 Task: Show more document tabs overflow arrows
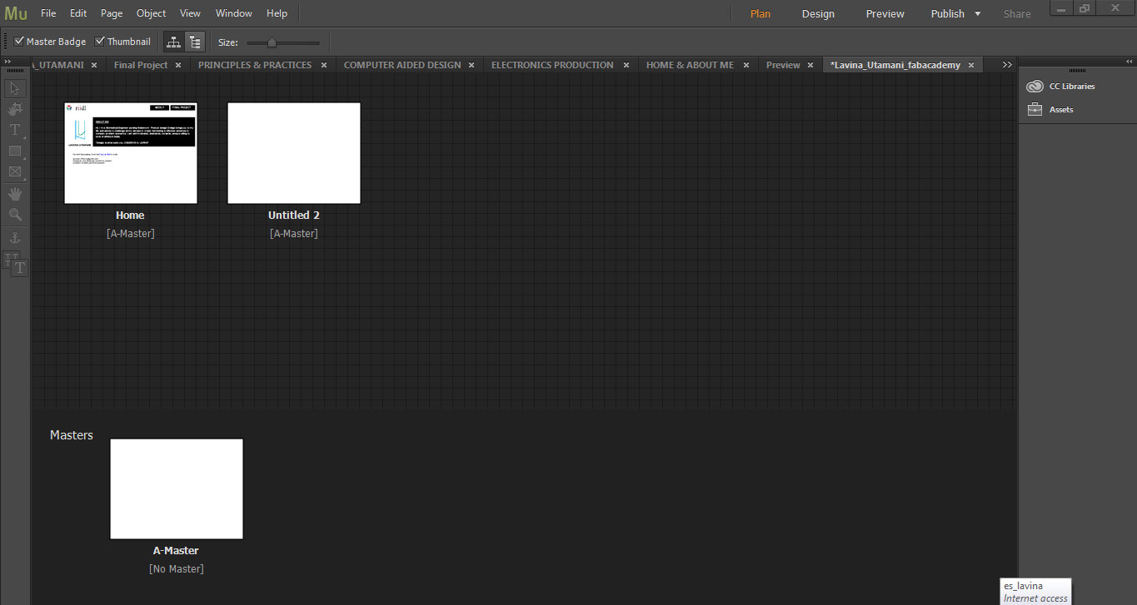point(1007,65)
